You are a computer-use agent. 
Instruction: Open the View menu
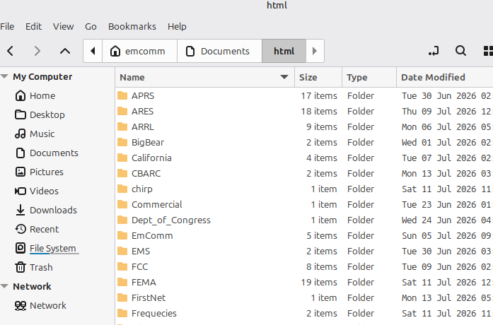[x=63, y=26]
